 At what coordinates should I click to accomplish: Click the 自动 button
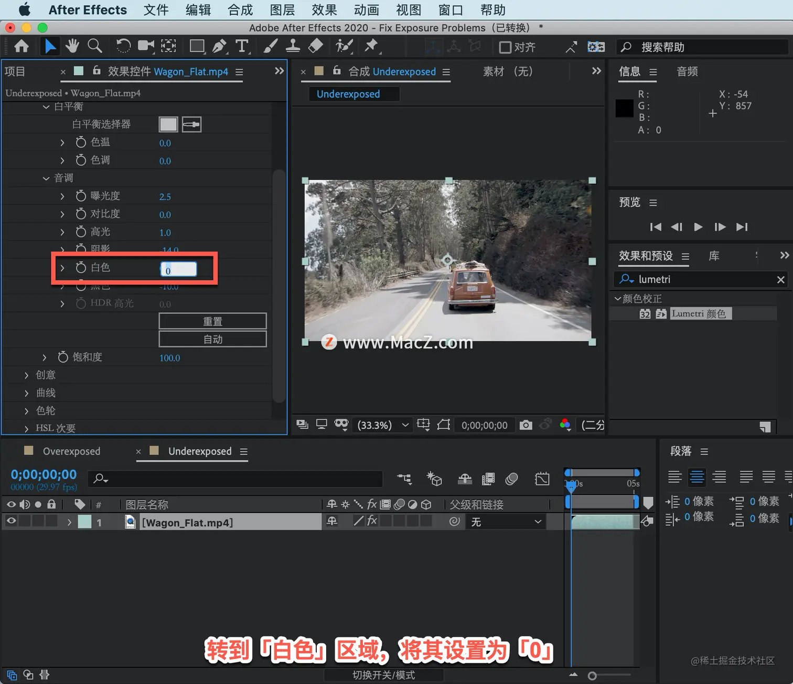[x=212, y=339]
